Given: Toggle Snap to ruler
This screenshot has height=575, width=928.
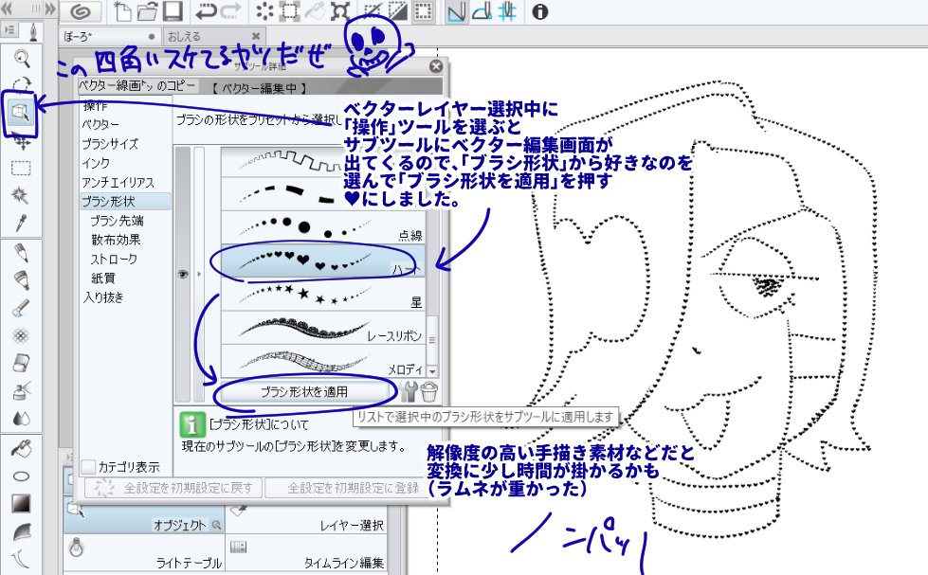Looking at the screenshot, I should (x=456, y=11).
